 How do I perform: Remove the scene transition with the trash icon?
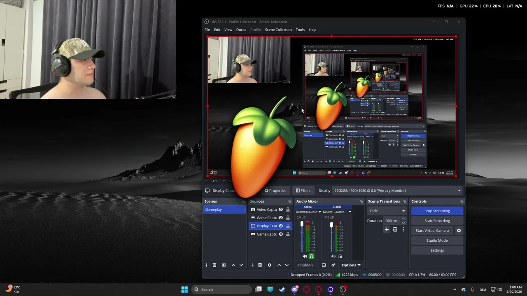pos(395,230)
